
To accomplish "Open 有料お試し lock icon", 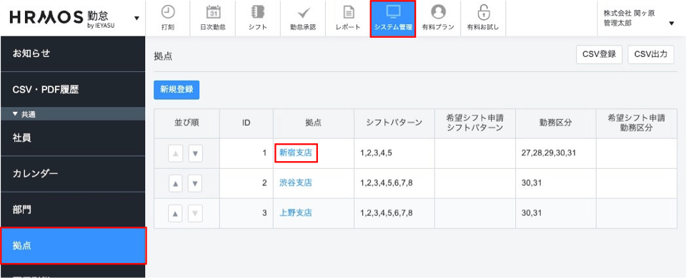I will tap(483, 12).
